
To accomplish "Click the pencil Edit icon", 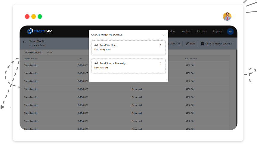I will (x=187, y=44).
